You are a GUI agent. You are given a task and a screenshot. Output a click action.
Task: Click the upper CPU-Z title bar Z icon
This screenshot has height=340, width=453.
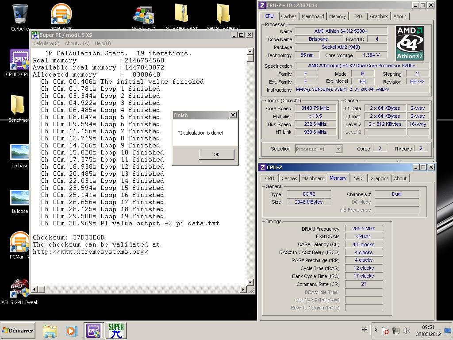[262, 5]
